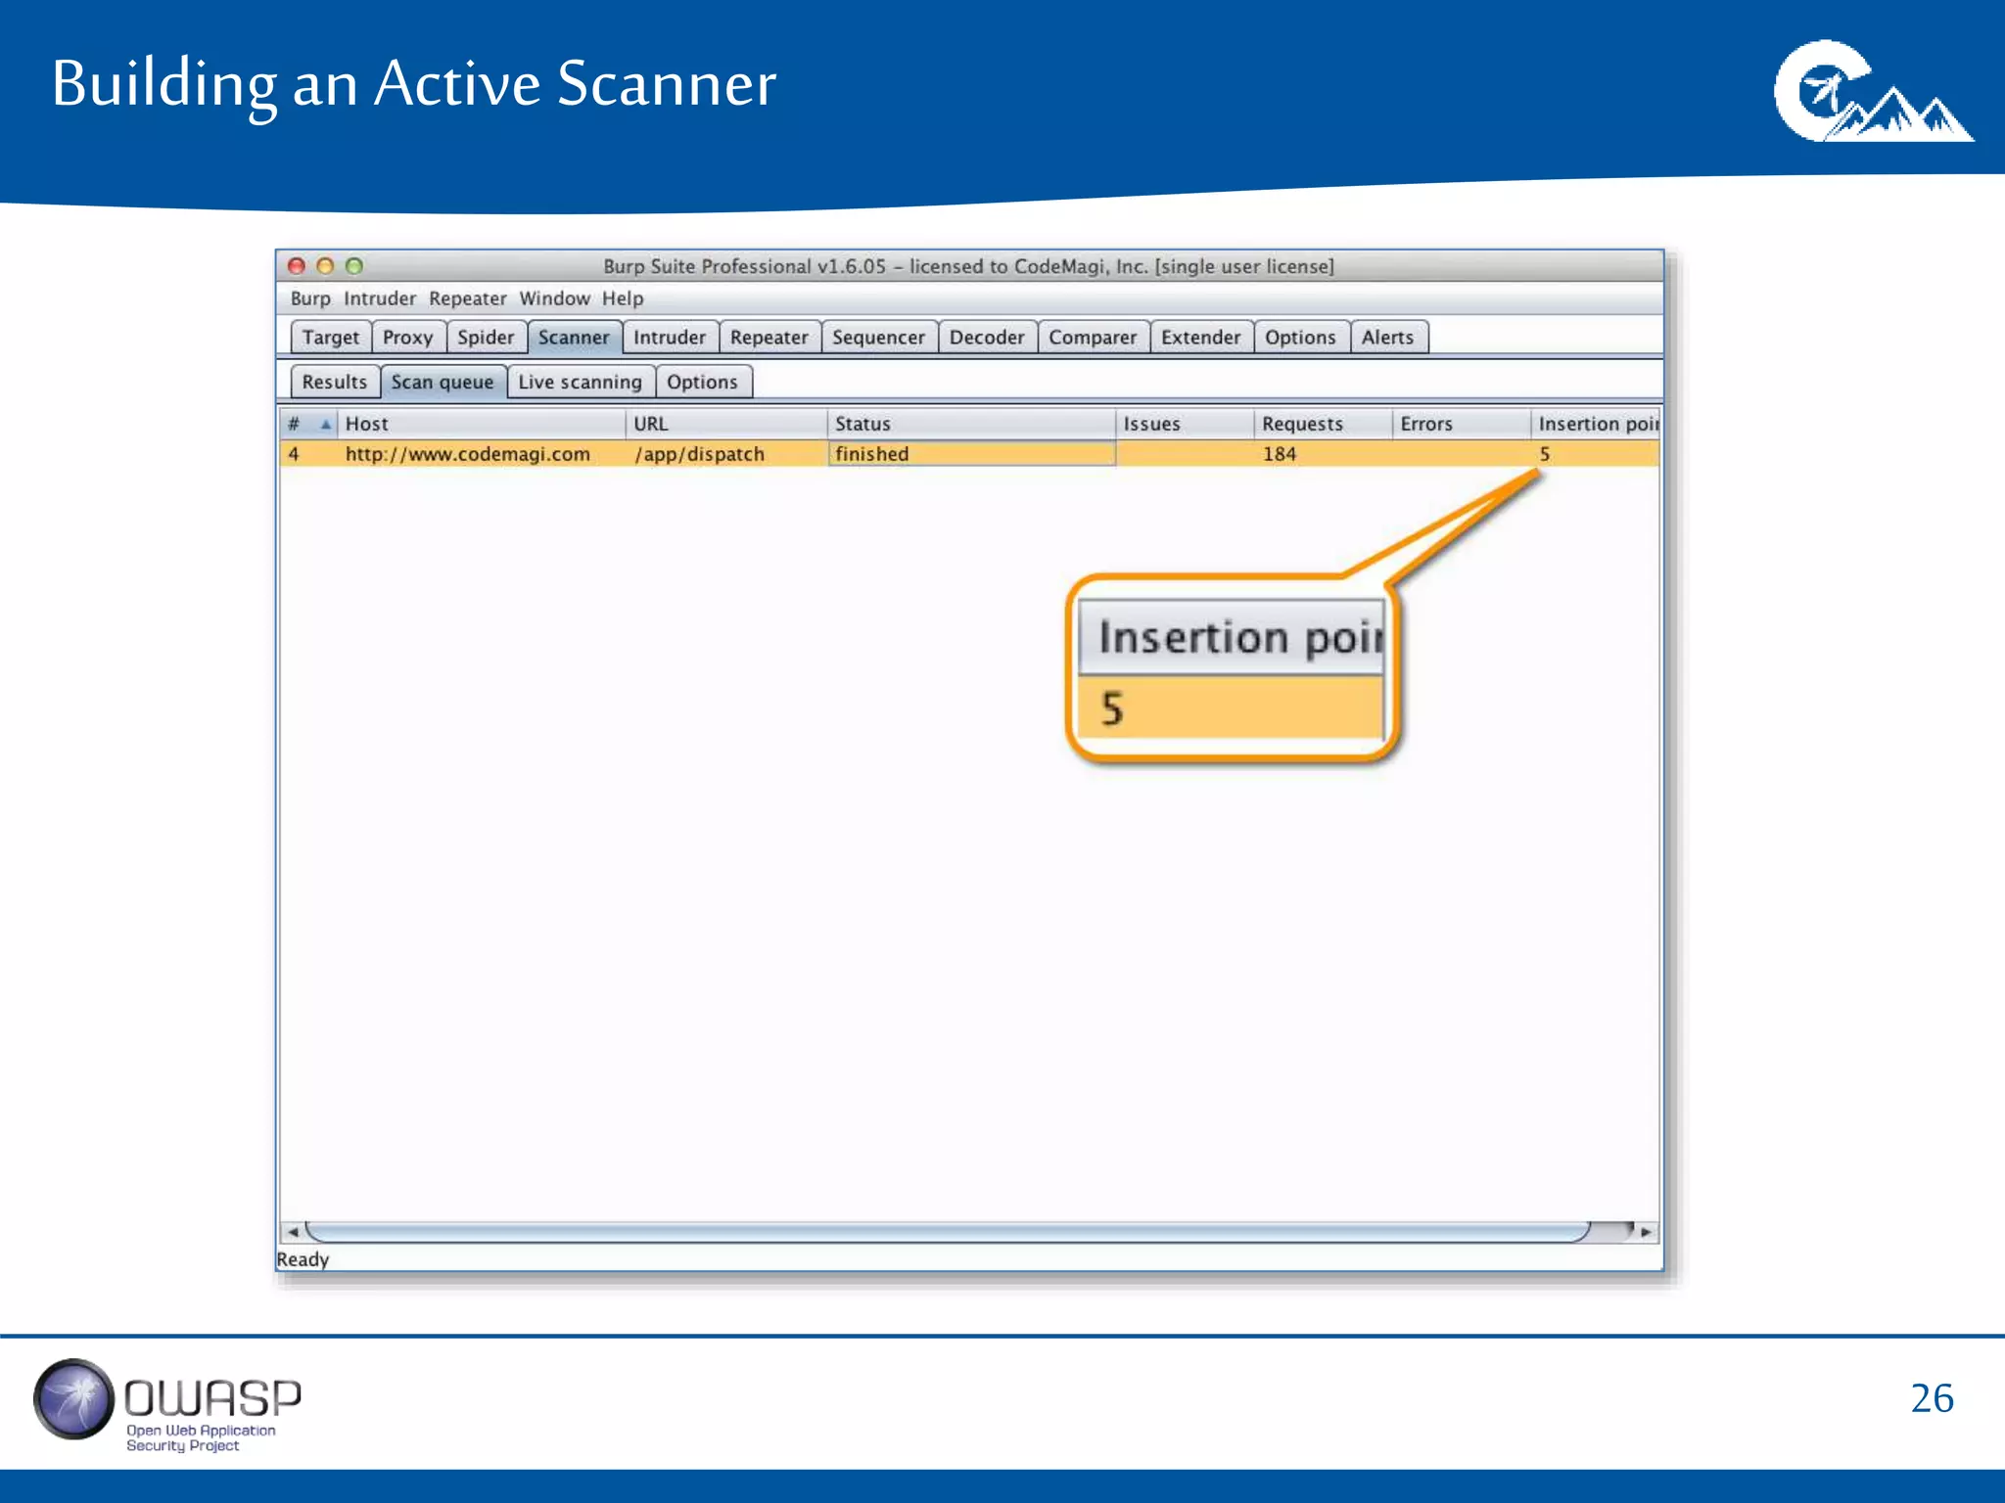
Task: Open the Scanner Options sub-tab
Action: 703,383
